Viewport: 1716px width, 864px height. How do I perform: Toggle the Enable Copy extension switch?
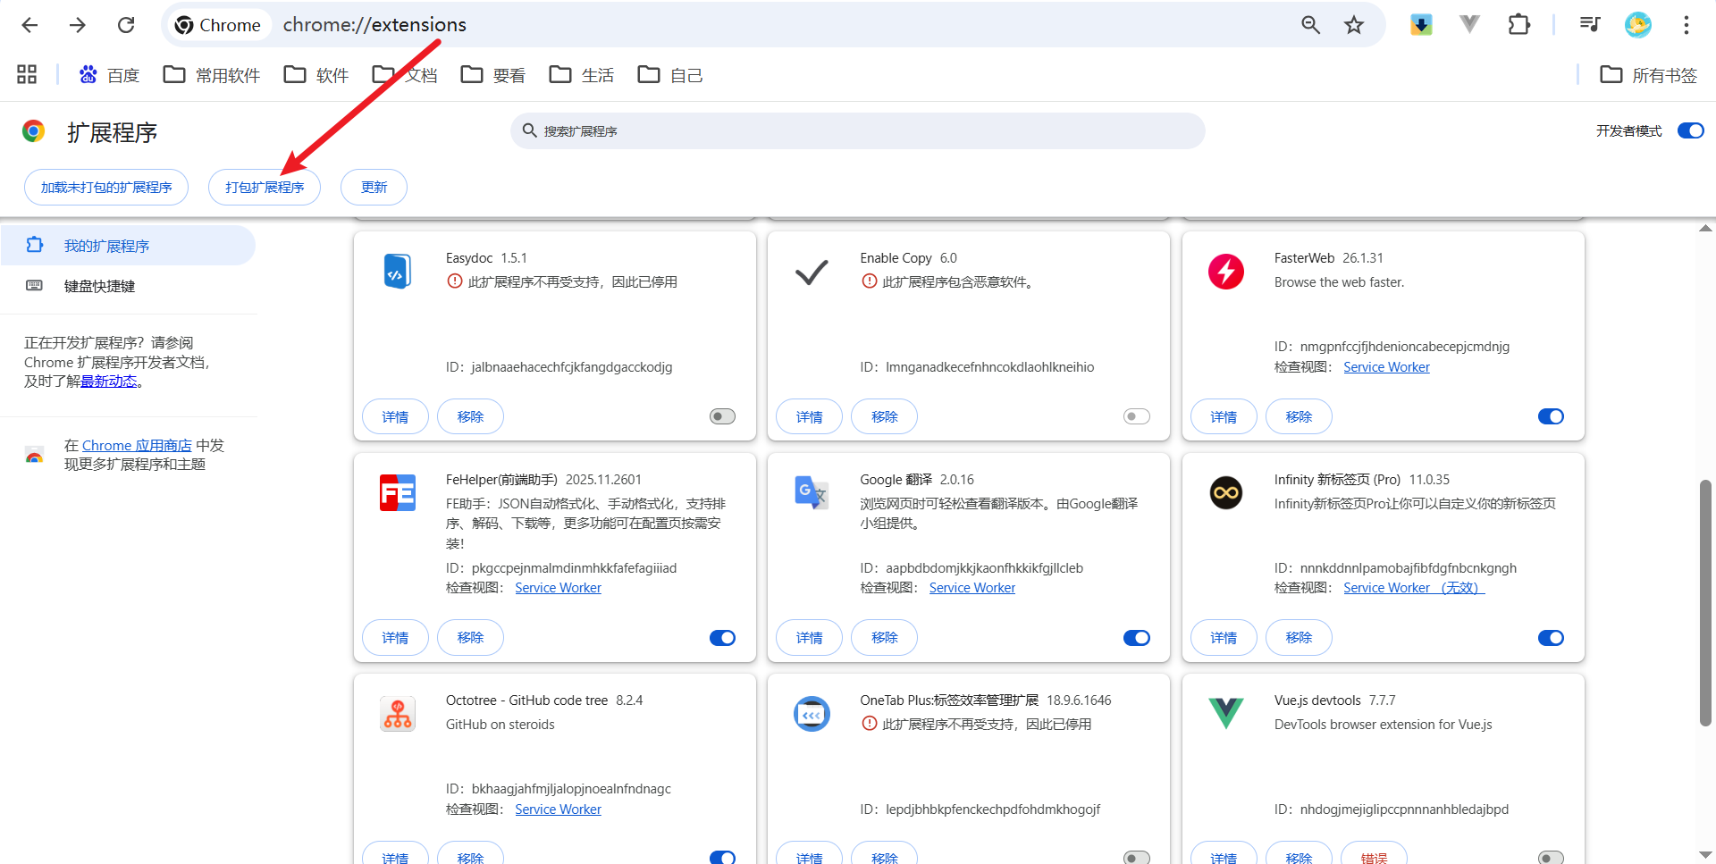click(x=1137, y=416)
